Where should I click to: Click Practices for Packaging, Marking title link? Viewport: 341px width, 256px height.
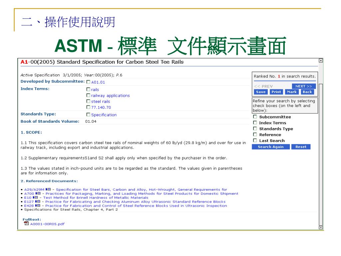(x=142, y=194)
